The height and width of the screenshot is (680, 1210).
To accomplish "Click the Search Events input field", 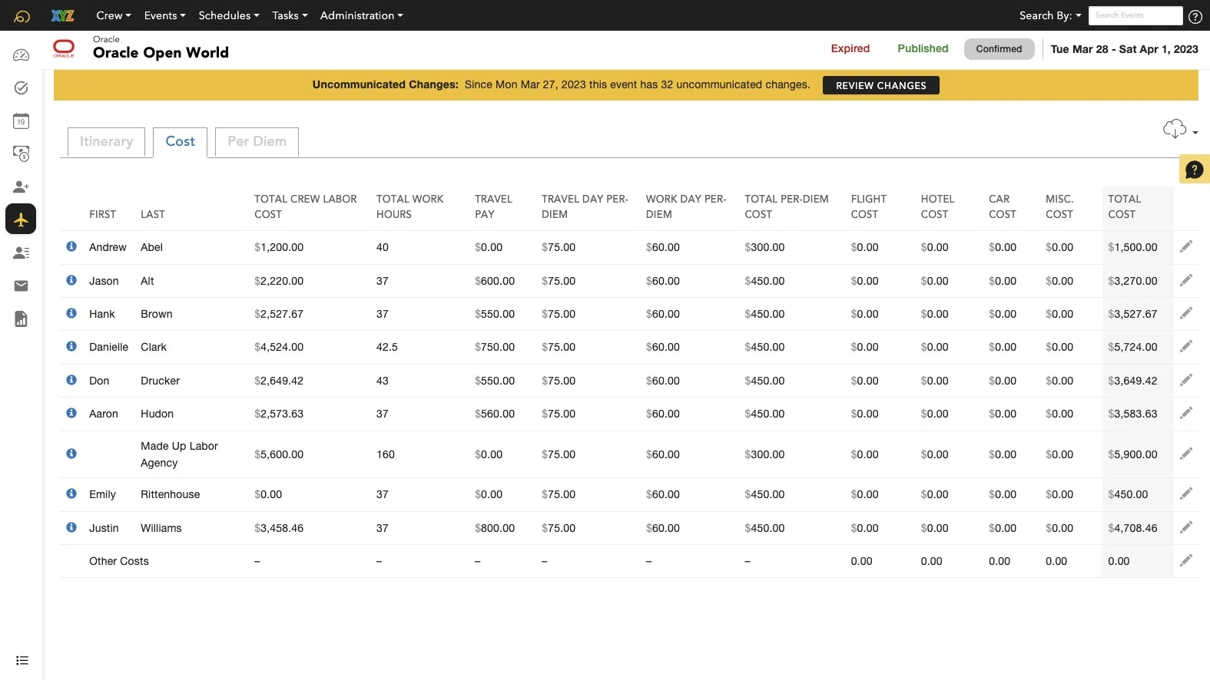I will coord(1135,15).
